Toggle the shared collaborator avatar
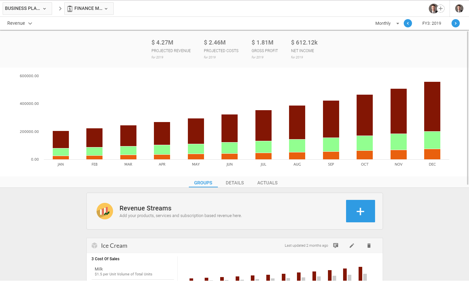 (x=434, y=9)
